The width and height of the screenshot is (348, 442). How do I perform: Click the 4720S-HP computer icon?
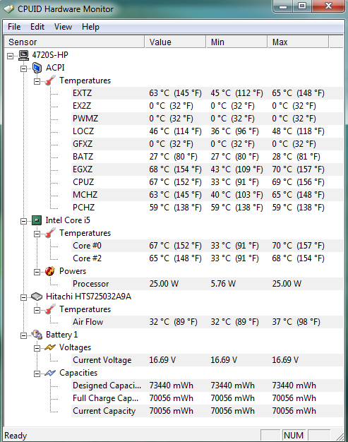pyautogui.click(x=24, y=55)
